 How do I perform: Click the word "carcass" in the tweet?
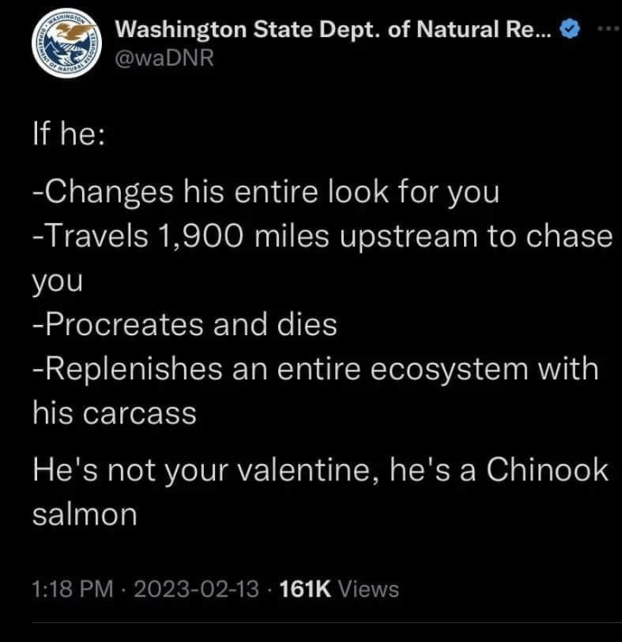click(139, 413)
